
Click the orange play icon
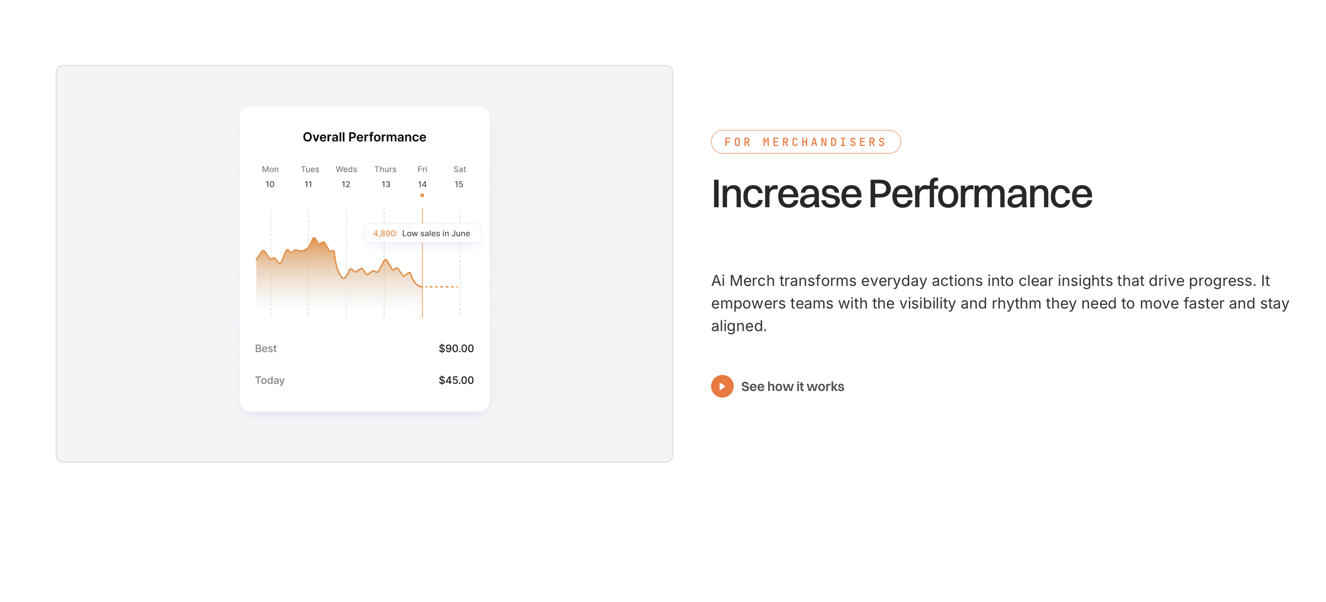tap(722, 386)
